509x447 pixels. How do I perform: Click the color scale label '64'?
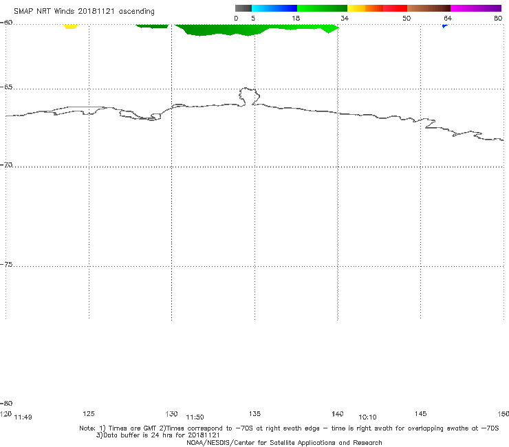[448, 18]
